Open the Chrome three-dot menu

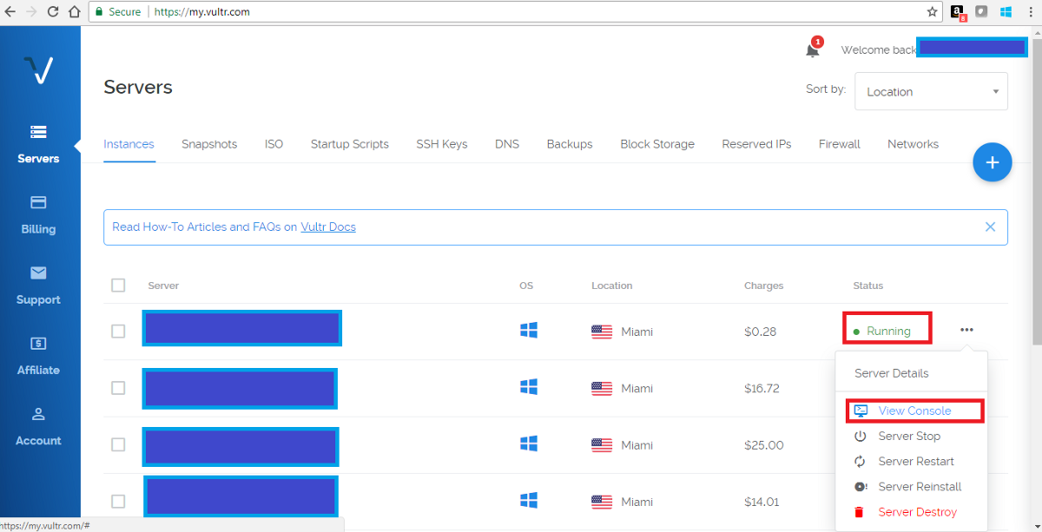1030,12
